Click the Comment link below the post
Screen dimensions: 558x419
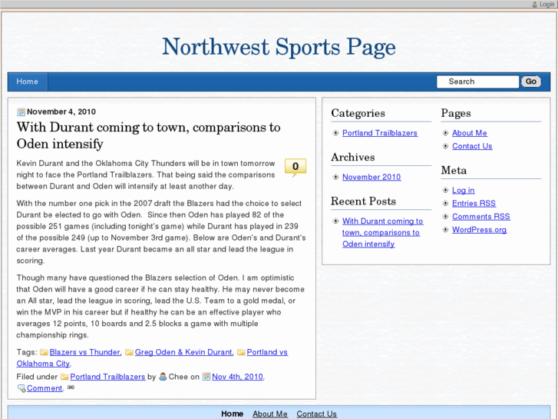click(x=45, y=388)
